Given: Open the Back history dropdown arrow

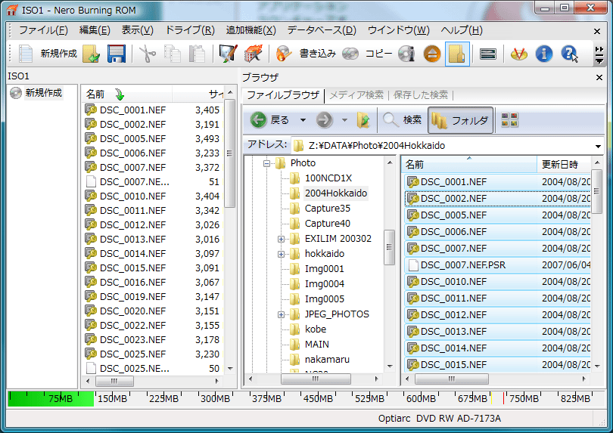Looking at the screenshot, I should (303, 120).
